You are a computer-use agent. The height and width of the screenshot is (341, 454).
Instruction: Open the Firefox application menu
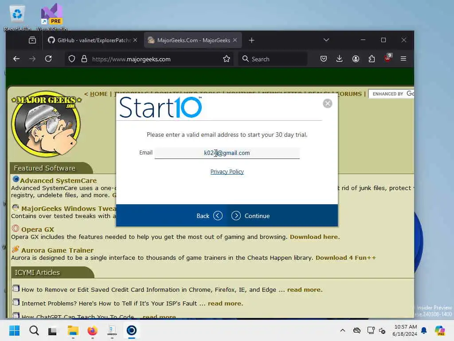pyautogui.click(x=403, y=59)
